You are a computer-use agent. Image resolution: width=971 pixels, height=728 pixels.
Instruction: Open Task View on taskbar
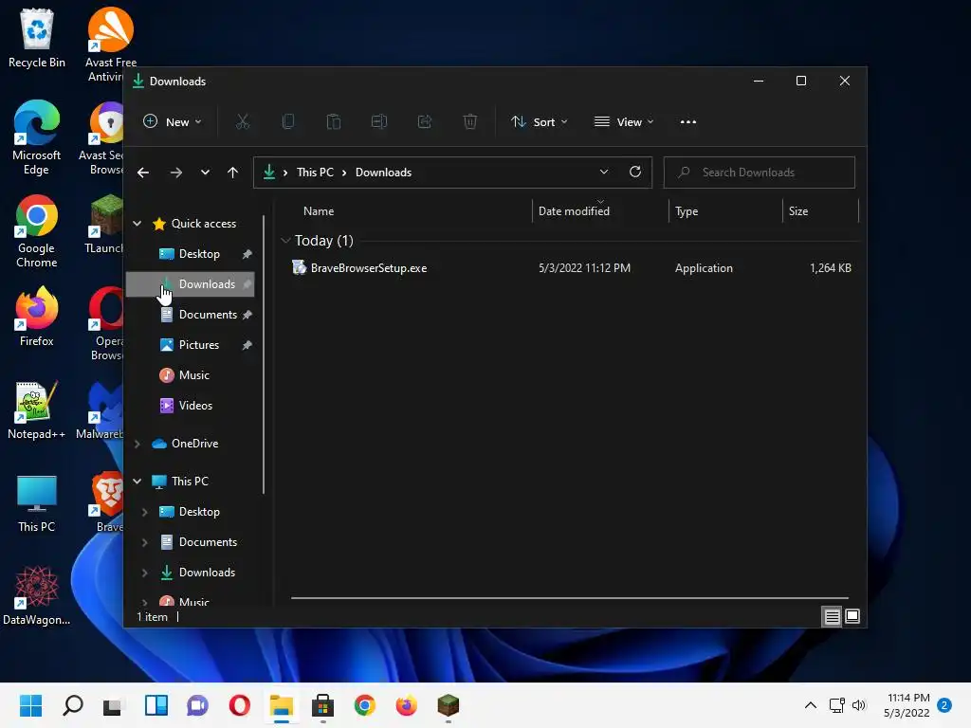coord(113,705)
